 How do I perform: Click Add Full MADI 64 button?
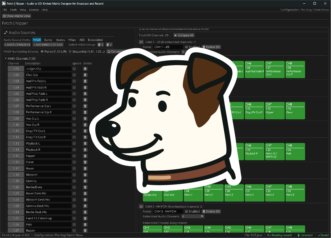tap(17, 45)
